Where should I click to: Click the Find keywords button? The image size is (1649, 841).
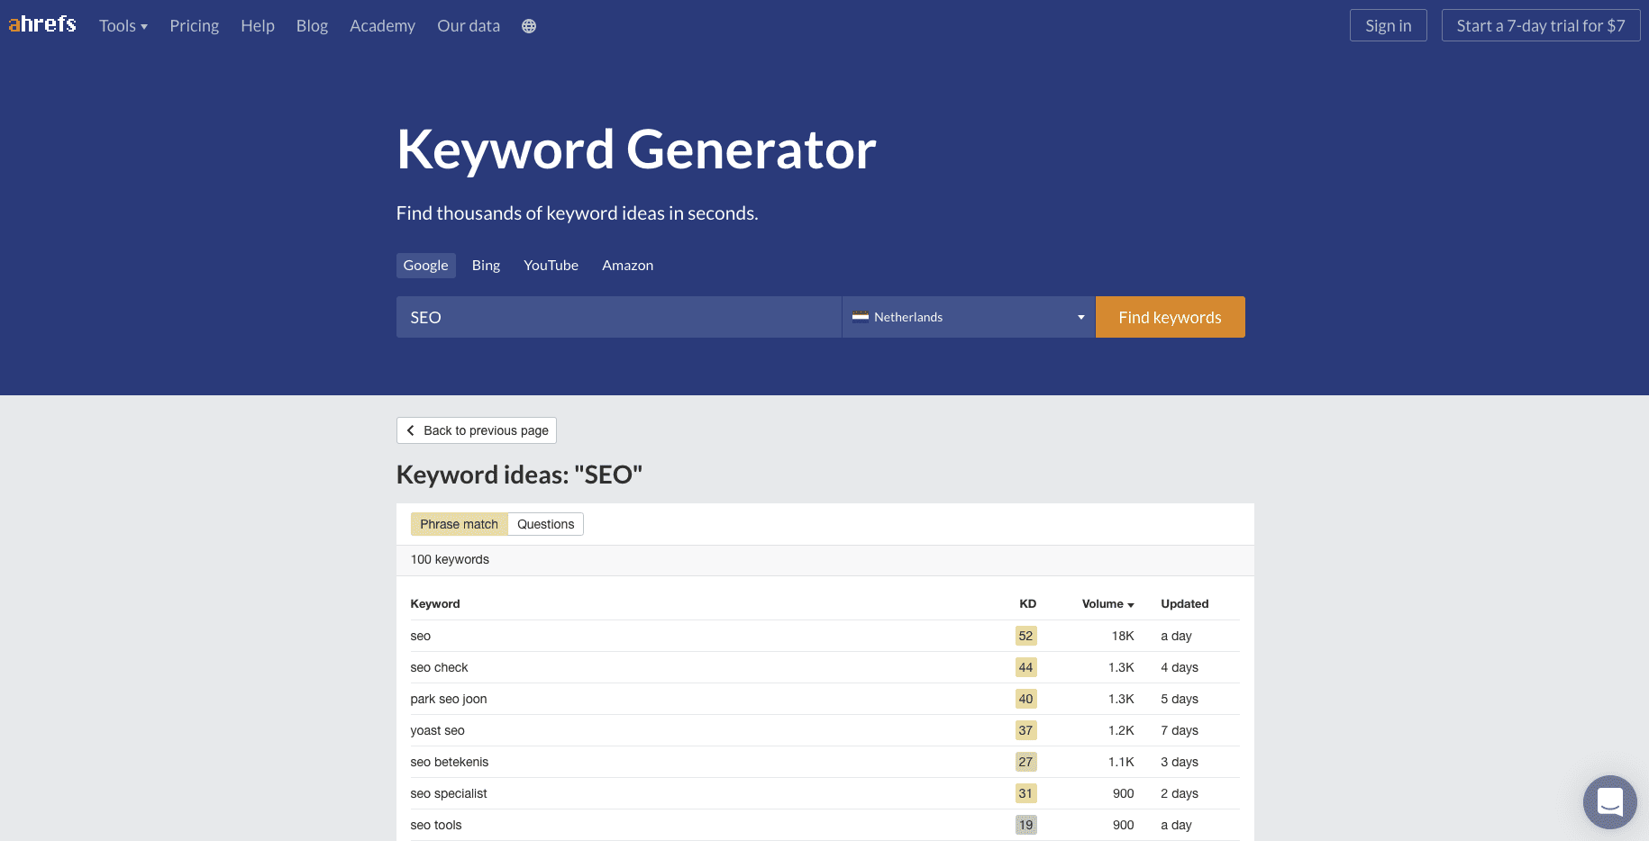pos(1171,317)
